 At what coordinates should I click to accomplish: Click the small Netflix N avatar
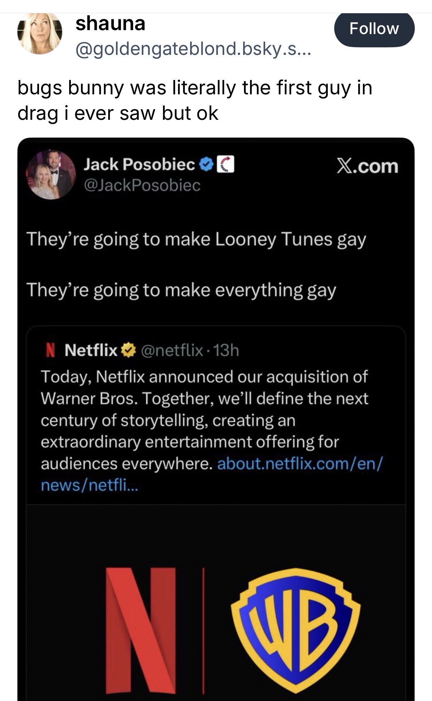point(51,350)
